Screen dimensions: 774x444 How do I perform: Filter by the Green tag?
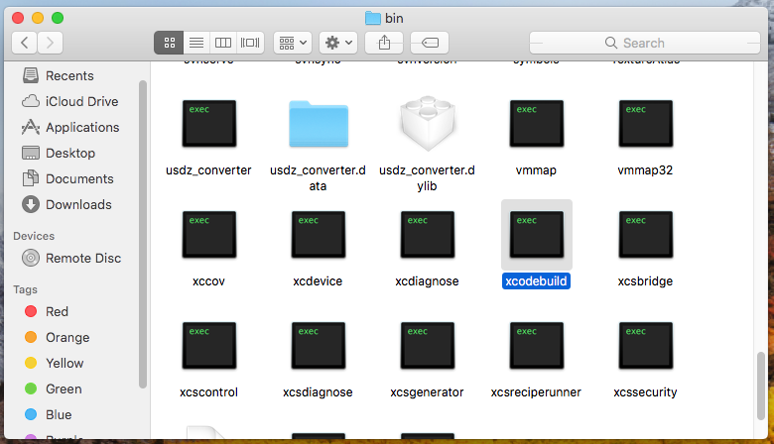tap(54, 388)
